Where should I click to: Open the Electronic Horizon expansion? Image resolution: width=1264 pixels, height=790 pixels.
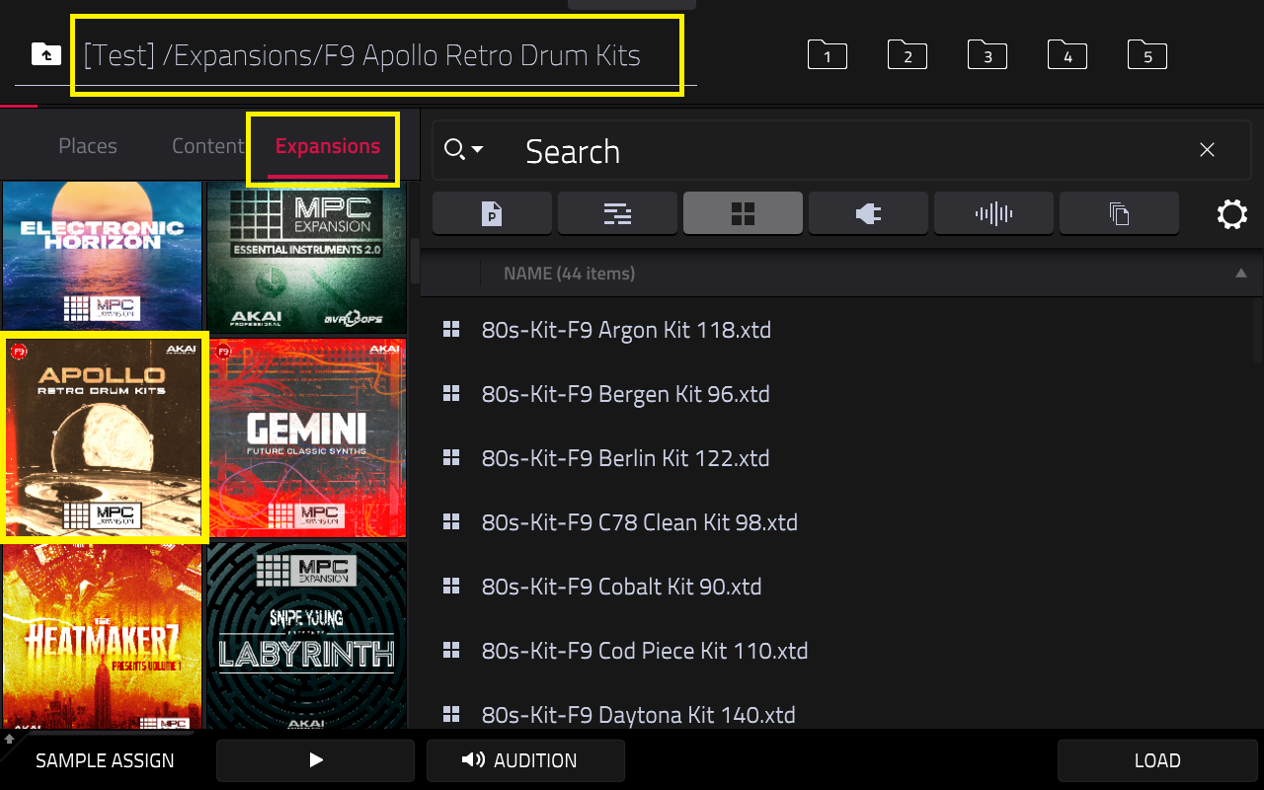[102, 258]
